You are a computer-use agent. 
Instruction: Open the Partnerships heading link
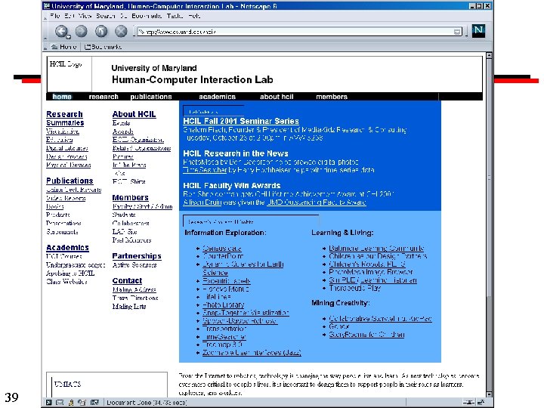(x=137, y=256)
